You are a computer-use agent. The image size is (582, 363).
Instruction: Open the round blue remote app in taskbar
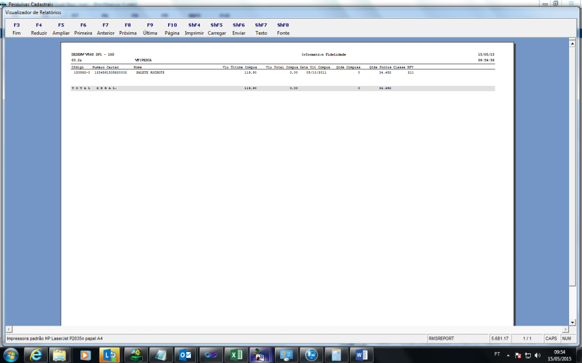[x=311, y=355]
